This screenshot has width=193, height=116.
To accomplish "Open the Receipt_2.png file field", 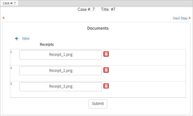I will click(x=61, y=71).
